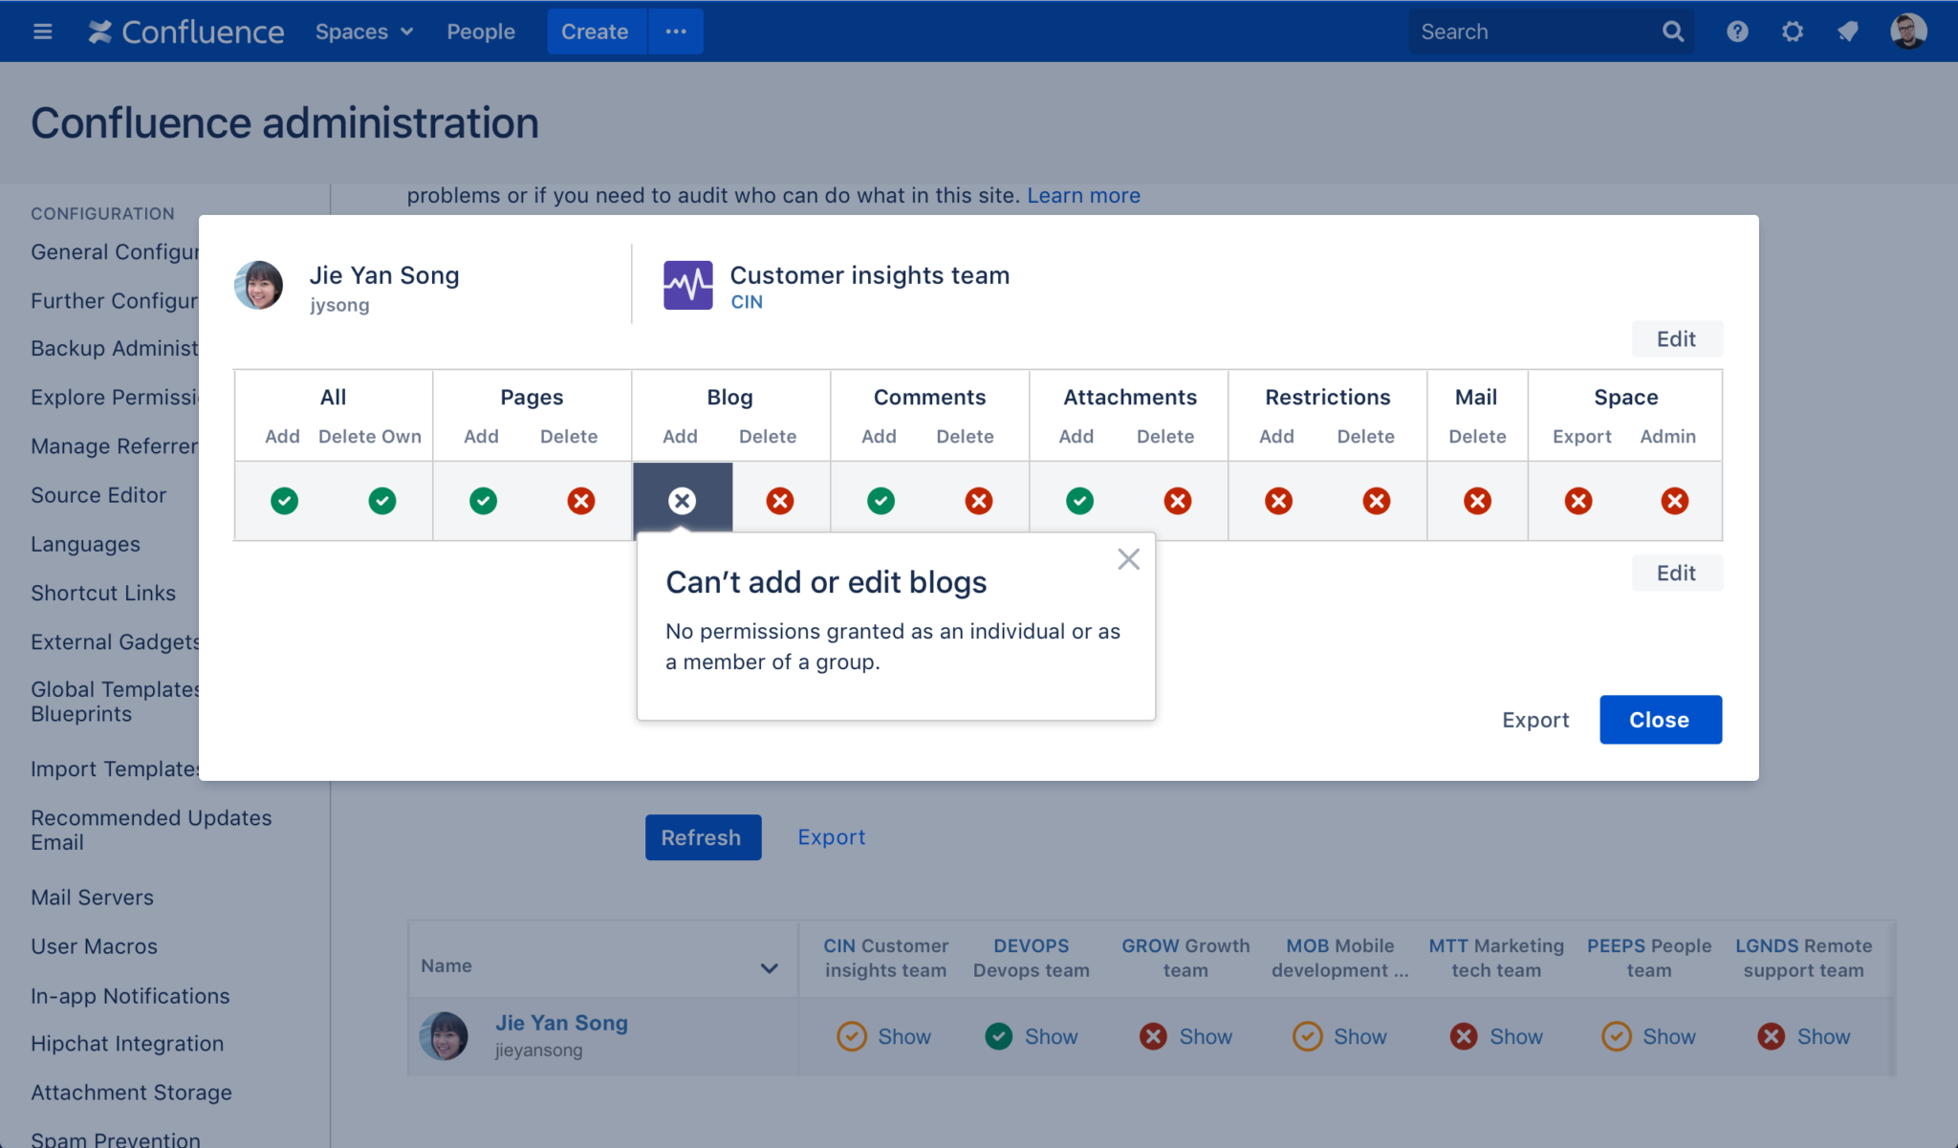1958x1148 pixels.
Task: Click Jie Yan Song avatar in dialog
Action: pos(258,285)
